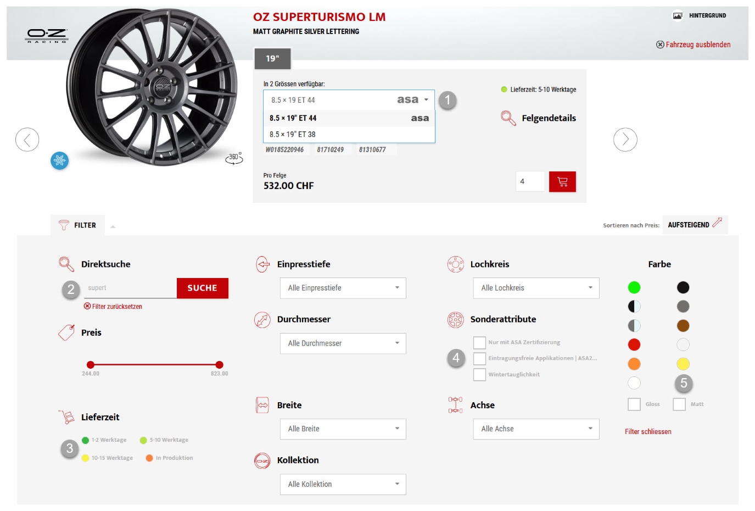Select the green color swatch
This screenshot has height=511, width=755.
coord(634,287)
